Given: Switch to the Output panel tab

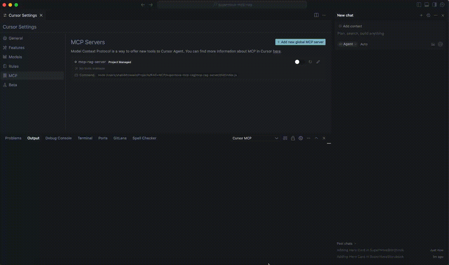Looking at the screenshot, I should tap(33, 138).
